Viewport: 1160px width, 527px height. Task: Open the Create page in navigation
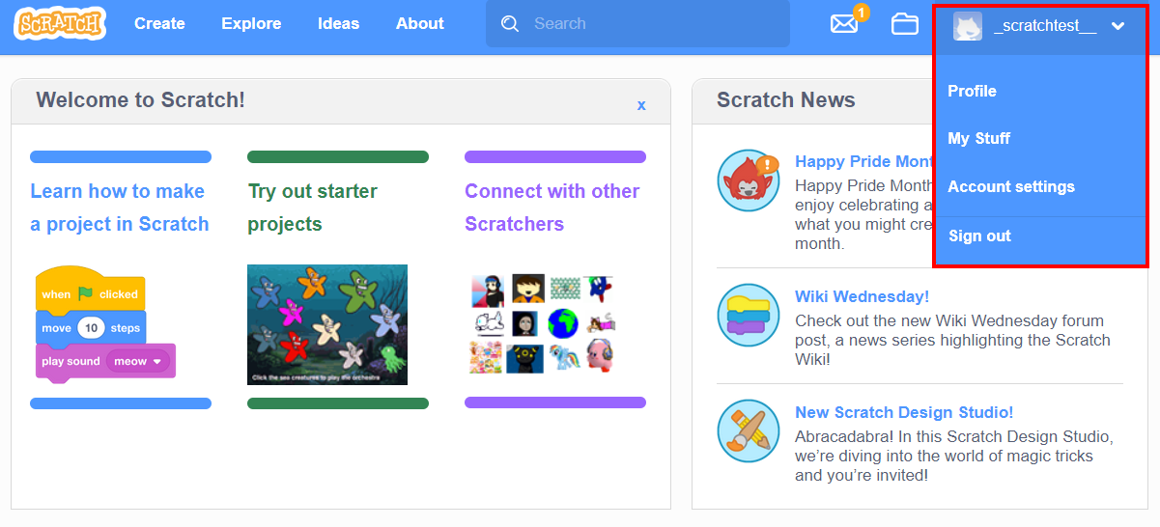point(159,24)
